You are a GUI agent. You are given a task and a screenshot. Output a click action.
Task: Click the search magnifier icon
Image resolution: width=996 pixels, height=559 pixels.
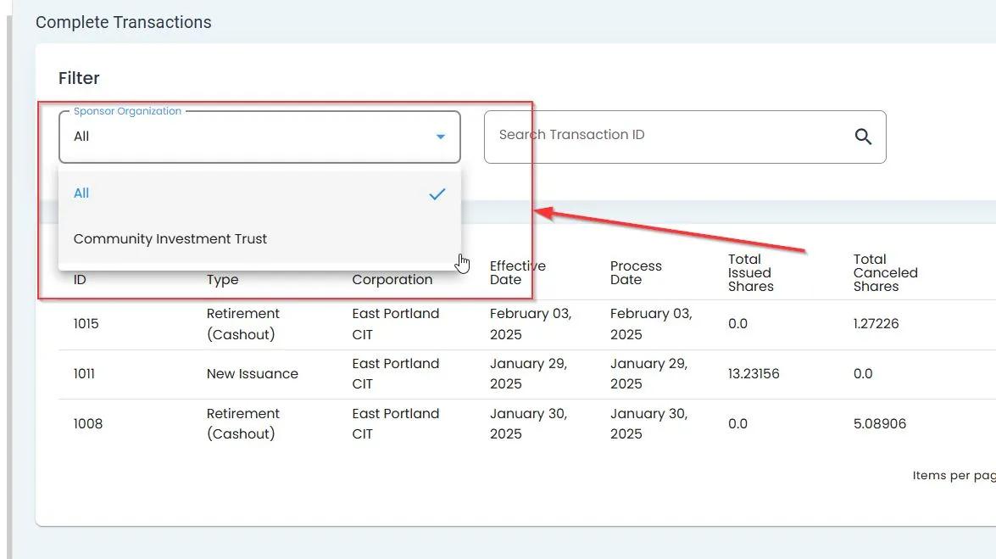tap(863, 137)
